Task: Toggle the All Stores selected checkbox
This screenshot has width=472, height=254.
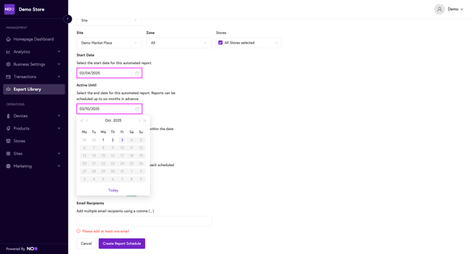Action: (x=221, y=43)
